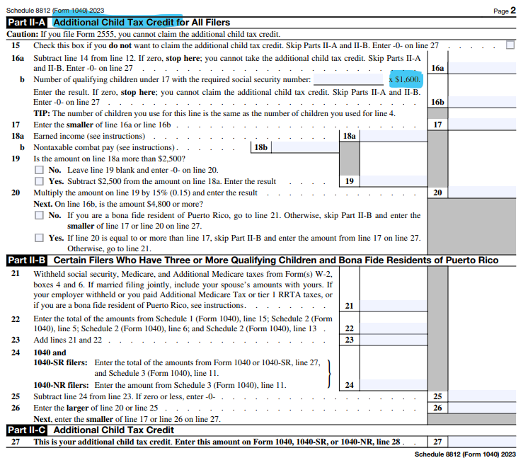Check the line 15 do-not-claim box

pos(510,45)
